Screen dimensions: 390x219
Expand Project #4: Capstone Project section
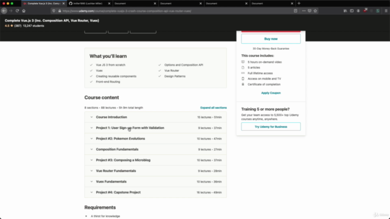(155, 192)
